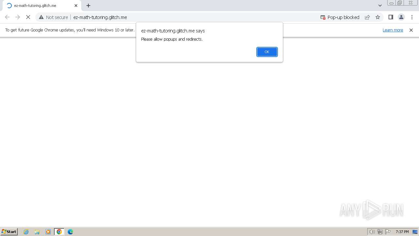This screenshot has height=236, width=419.
Task: Close the ez-math-tutoring tab
Action: click(x=76, y=6)
